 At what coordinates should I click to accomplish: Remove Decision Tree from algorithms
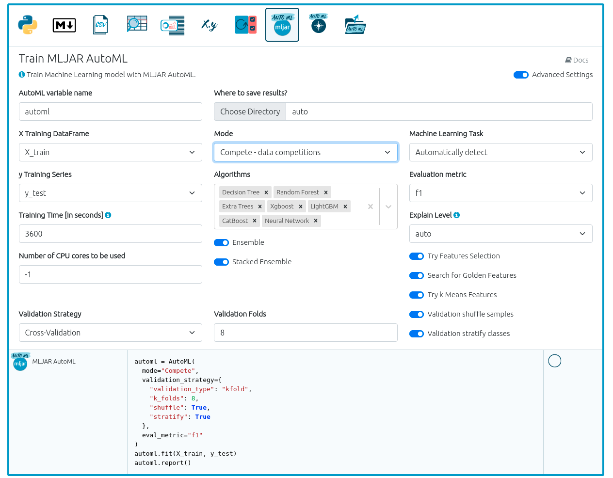[266, 192]
